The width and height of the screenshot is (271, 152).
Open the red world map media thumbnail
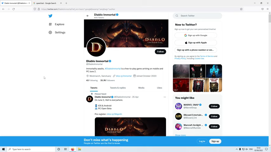tap(181, 85)
